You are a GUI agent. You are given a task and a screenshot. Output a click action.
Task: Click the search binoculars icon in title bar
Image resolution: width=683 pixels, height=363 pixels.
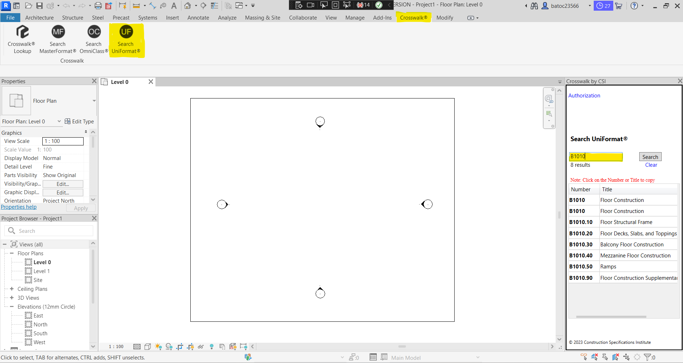(x=534, y=6)
